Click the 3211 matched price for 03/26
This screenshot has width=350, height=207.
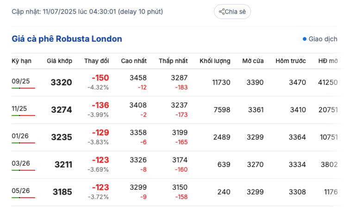[x=63, y=164]
